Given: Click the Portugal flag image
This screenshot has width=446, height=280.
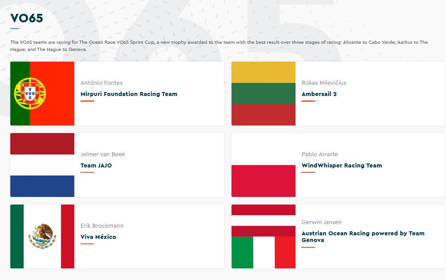Looking at the screenshot, I should pyautogui.click(x=42, y=93).
